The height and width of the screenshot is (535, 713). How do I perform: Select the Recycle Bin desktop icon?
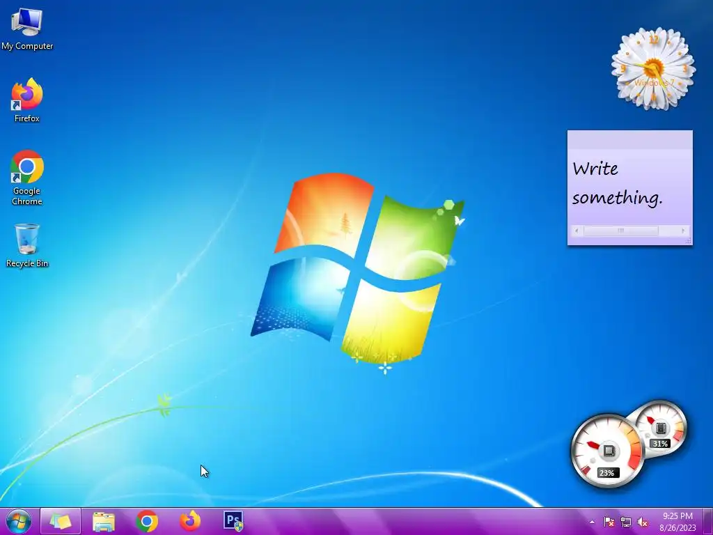tap(27, 246)
